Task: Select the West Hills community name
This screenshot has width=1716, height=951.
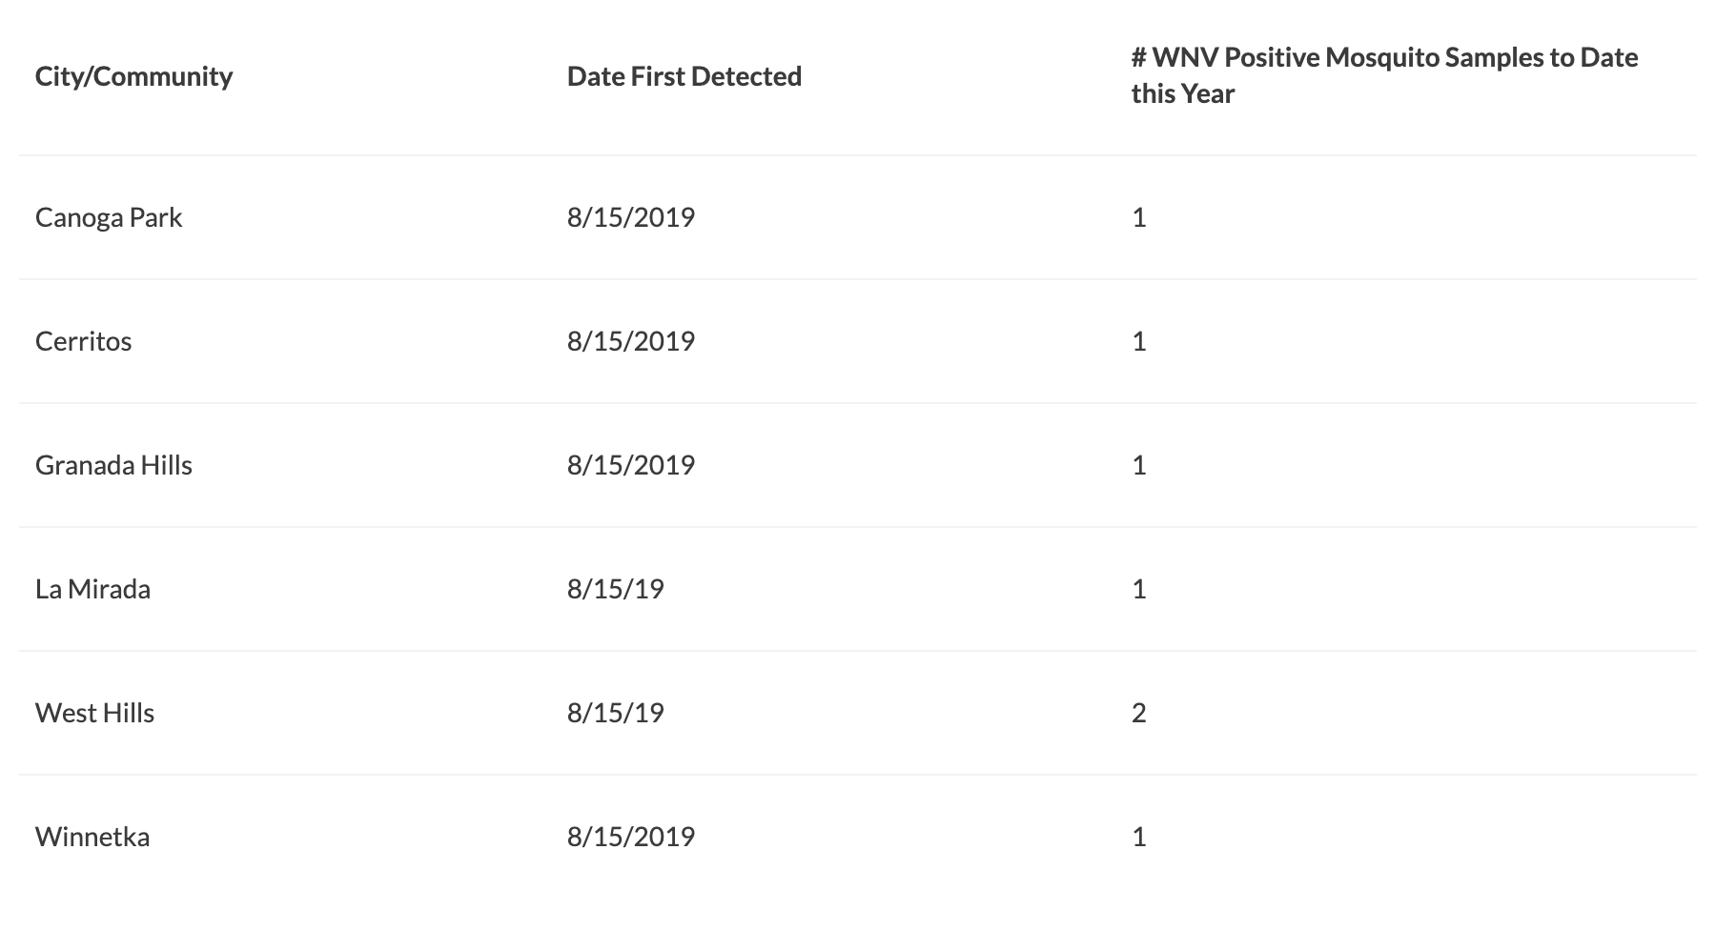Action: click(94, 713)
